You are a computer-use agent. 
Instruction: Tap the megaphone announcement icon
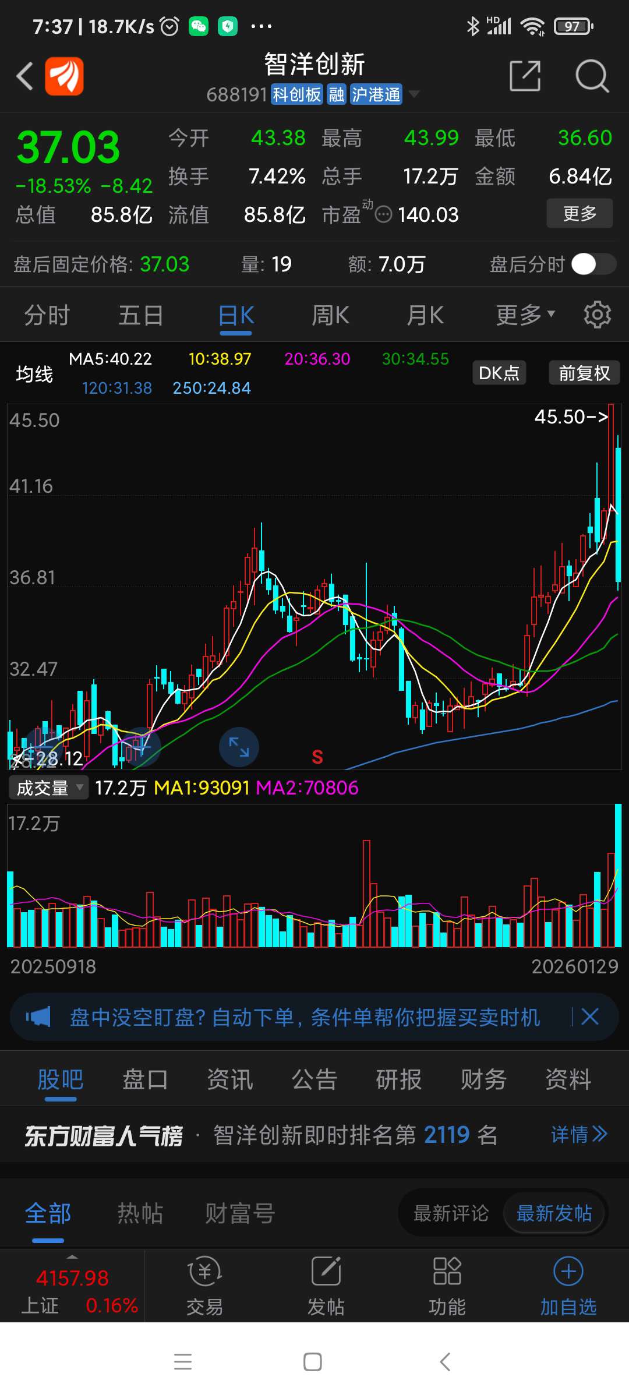pyautogui.click(x=38, y=1017)
